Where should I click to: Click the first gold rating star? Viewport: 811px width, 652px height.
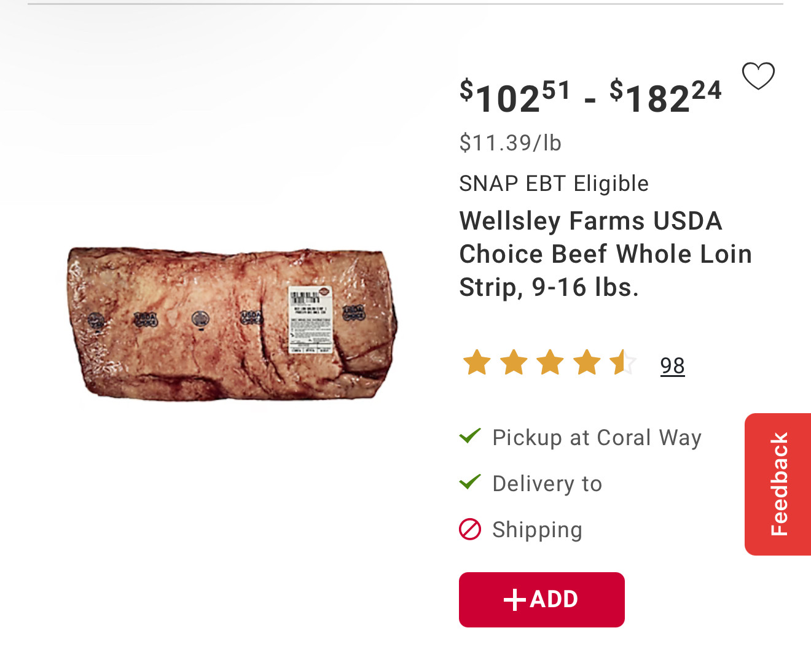tap(477, 362)
